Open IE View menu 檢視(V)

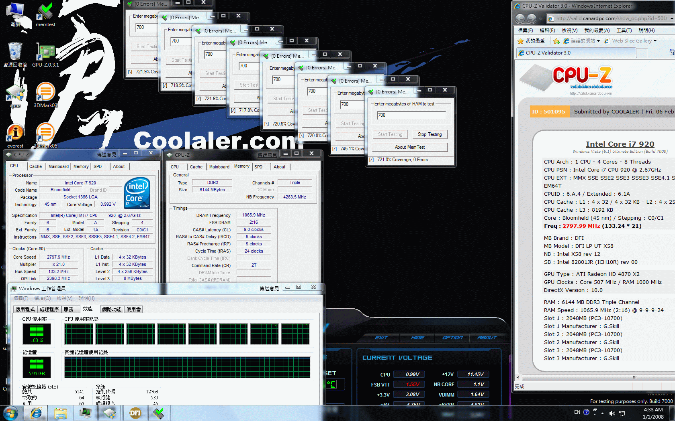click(x=569, y=30)
